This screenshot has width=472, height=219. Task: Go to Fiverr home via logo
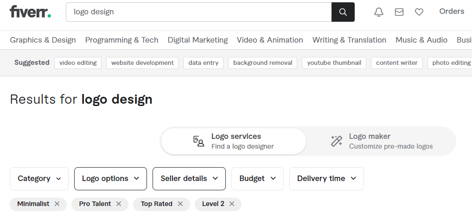[x=30, y=12]
